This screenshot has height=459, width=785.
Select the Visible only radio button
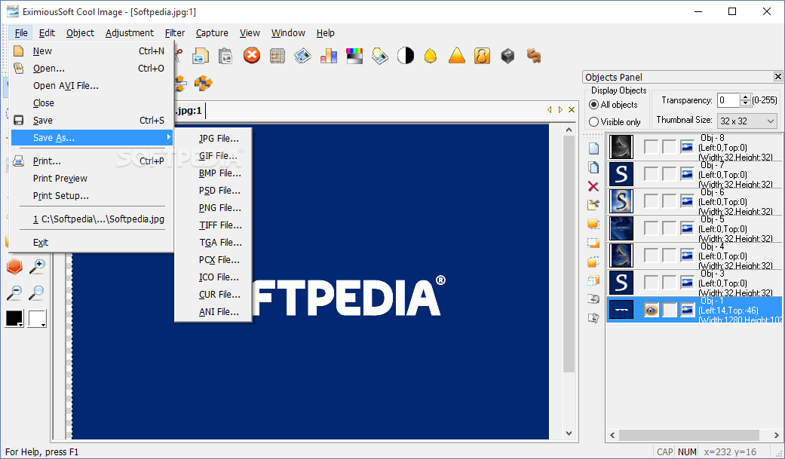click(x=593, y=121)
